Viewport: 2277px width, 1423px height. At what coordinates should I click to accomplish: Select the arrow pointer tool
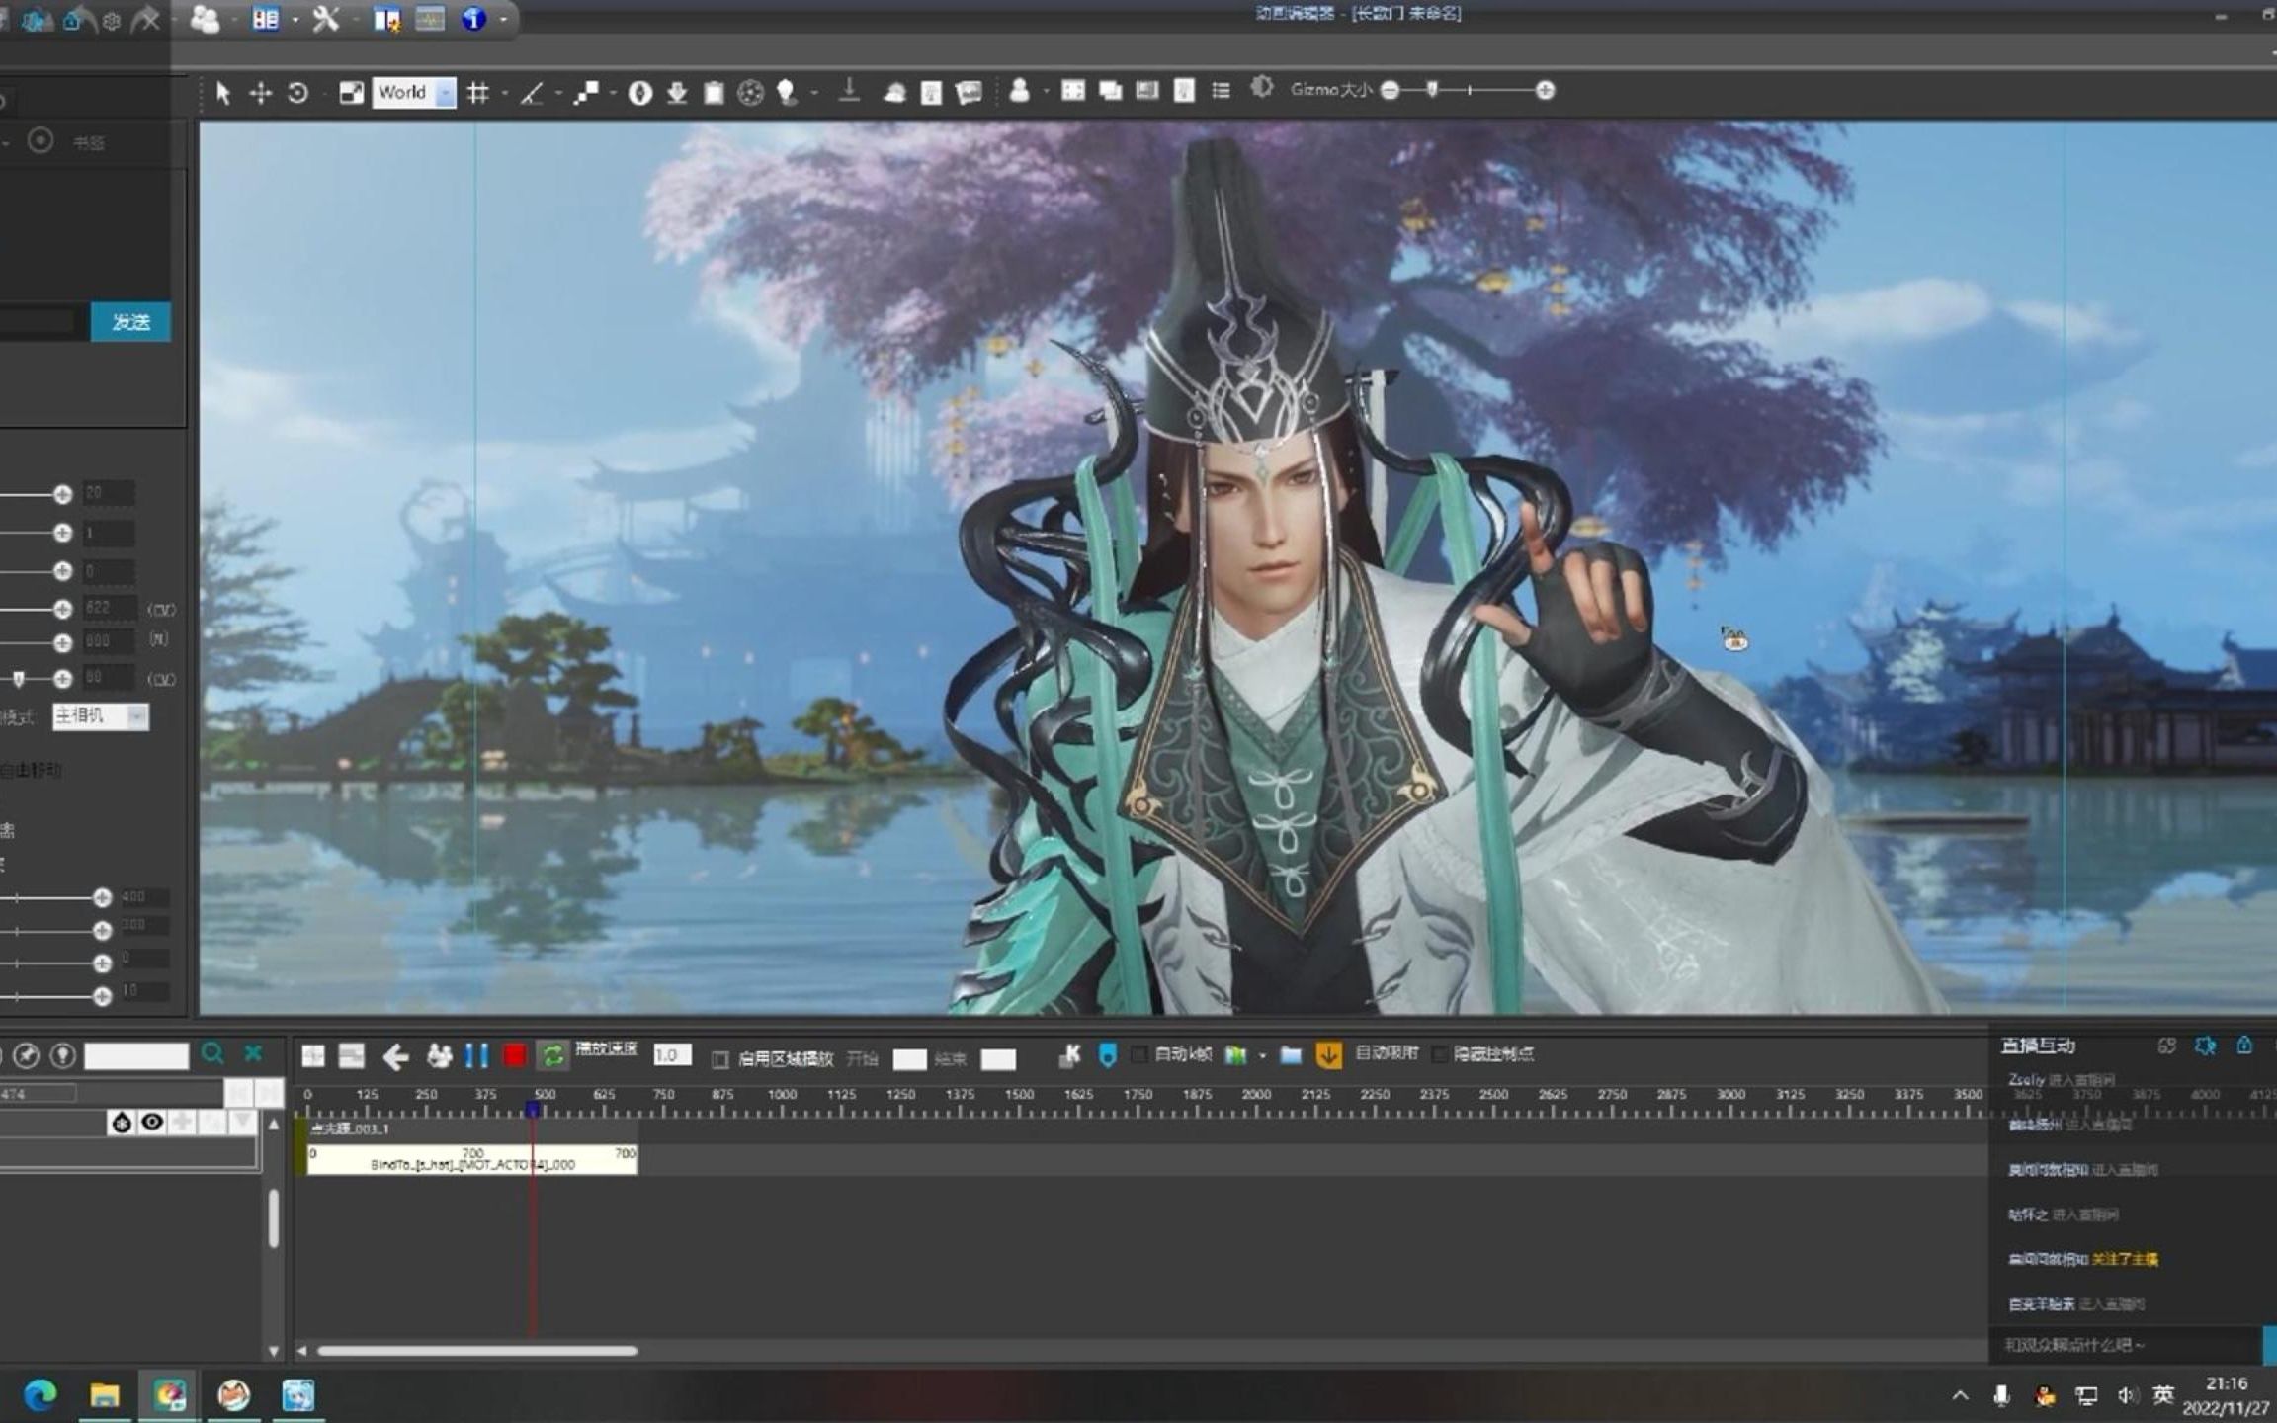[222, 93]
